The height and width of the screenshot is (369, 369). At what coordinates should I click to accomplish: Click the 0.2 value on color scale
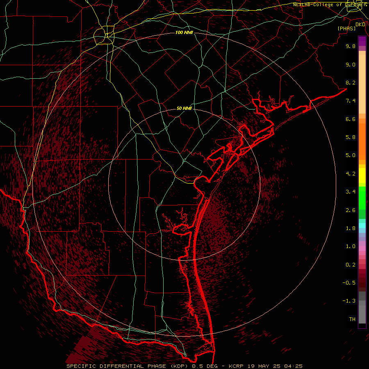(x=351, y=265)
